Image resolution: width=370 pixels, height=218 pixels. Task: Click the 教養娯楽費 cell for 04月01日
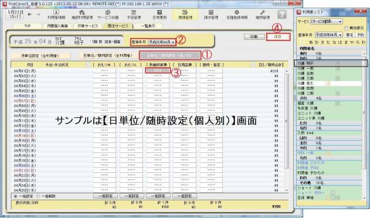click(158, 70)
